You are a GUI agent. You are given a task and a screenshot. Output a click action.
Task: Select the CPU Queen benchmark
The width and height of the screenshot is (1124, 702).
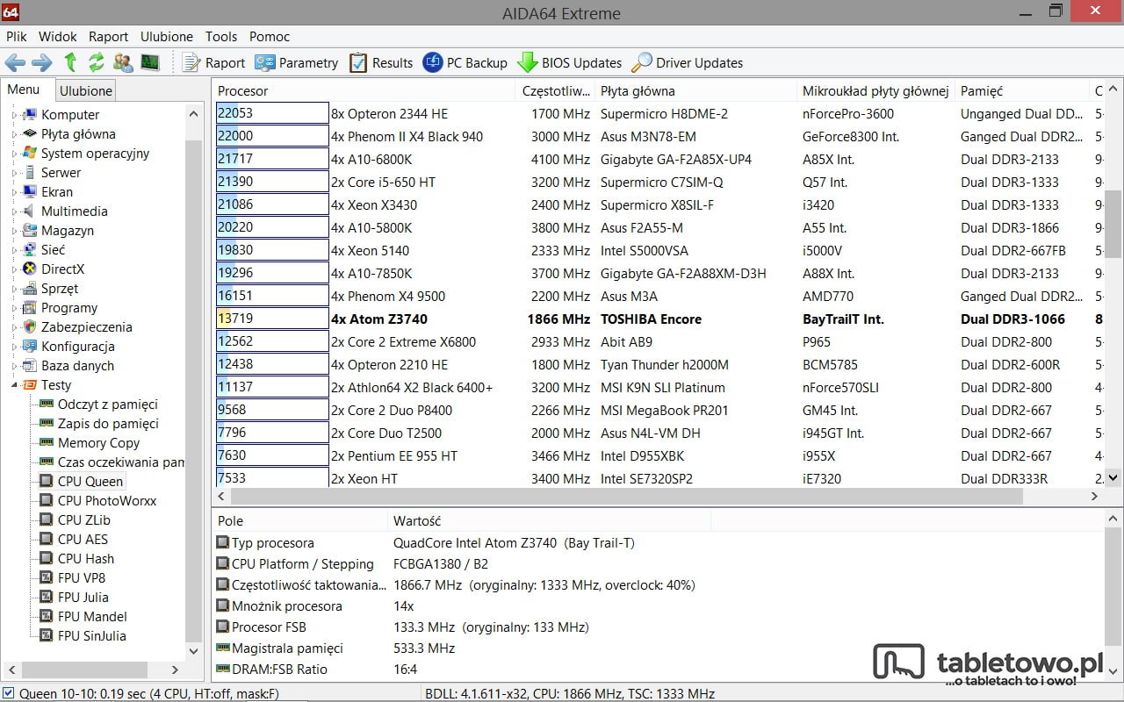click(x=90, y=481)
